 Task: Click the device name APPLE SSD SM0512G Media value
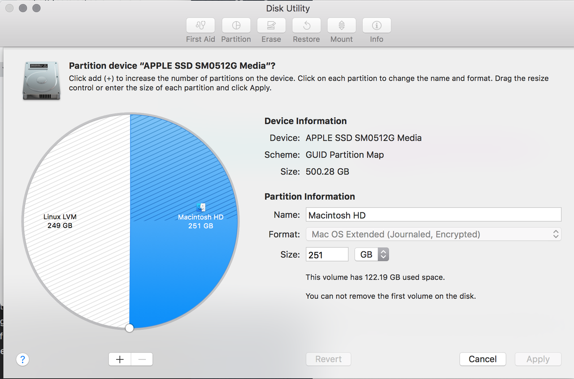point(364,138)
